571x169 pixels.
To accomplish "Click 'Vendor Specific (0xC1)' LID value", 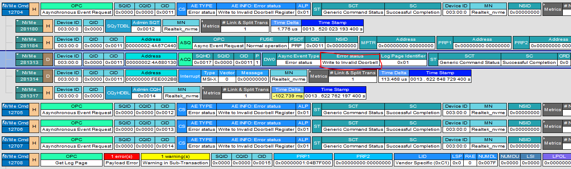I will [x=422, y=163].
